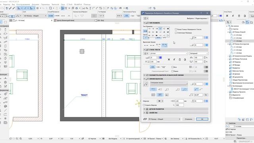Select АР Фасады in the navigator tree
This screenshot has height=143, width=254.
tap(236, 65)
